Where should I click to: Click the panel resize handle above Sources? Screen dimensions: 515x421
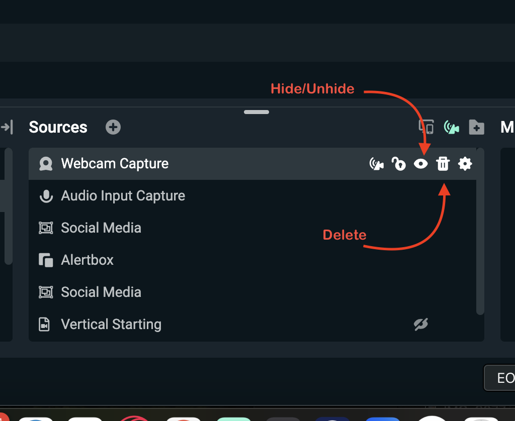(256, 112)
